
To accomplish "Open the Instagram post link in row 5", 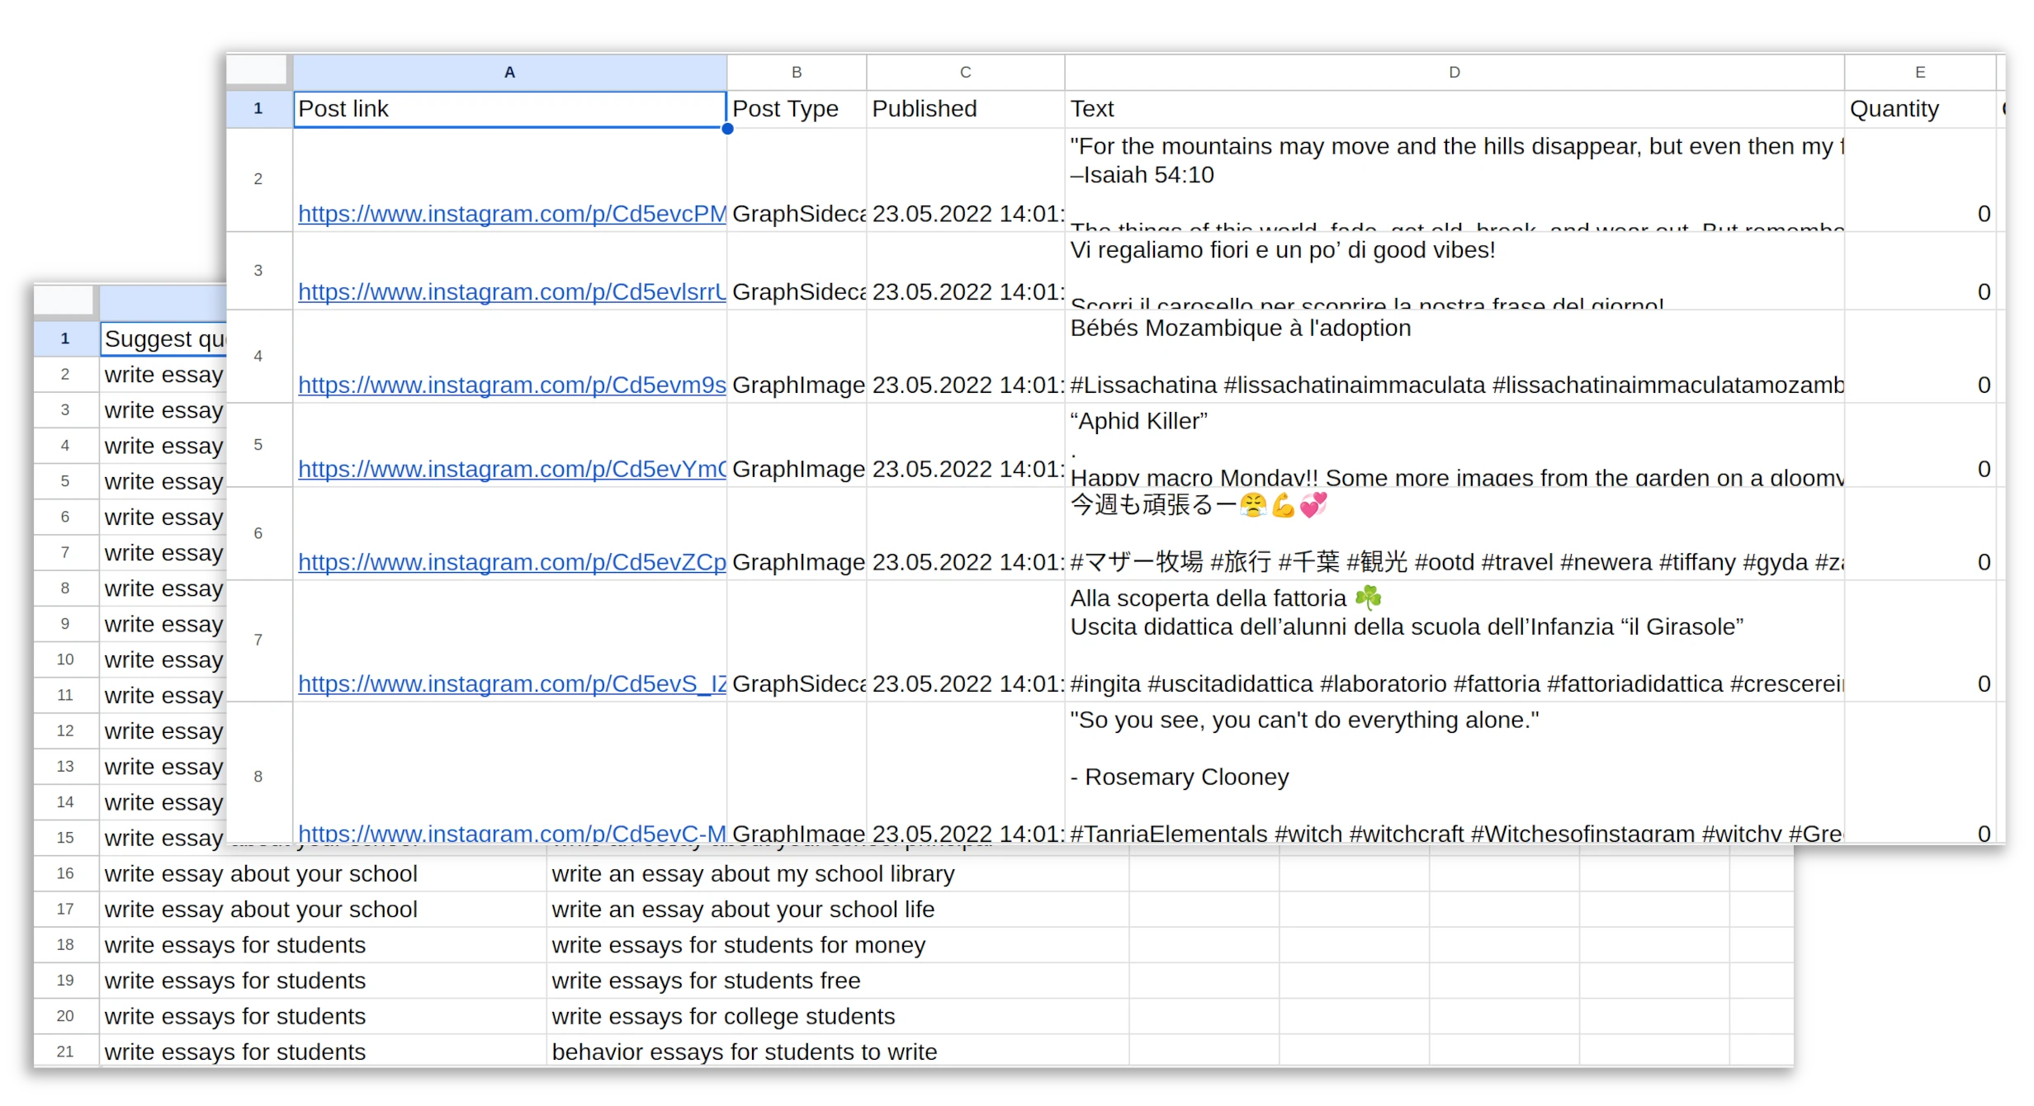I will (x=511, y=469).
